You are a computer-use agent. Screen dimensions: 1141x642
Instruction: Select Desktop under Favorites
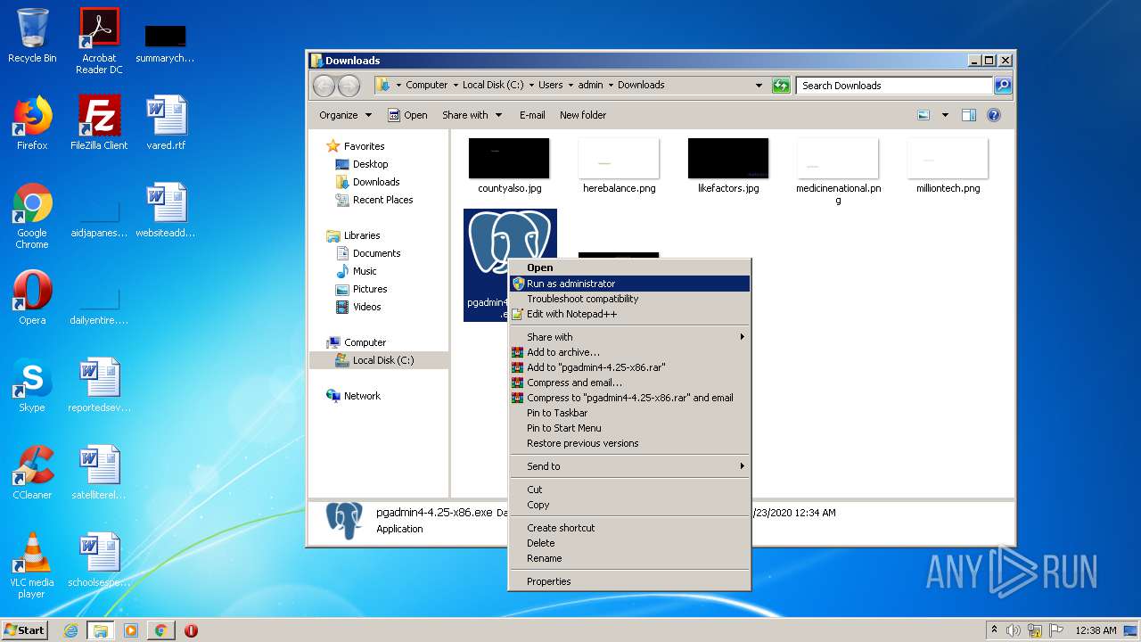point(361,164)
